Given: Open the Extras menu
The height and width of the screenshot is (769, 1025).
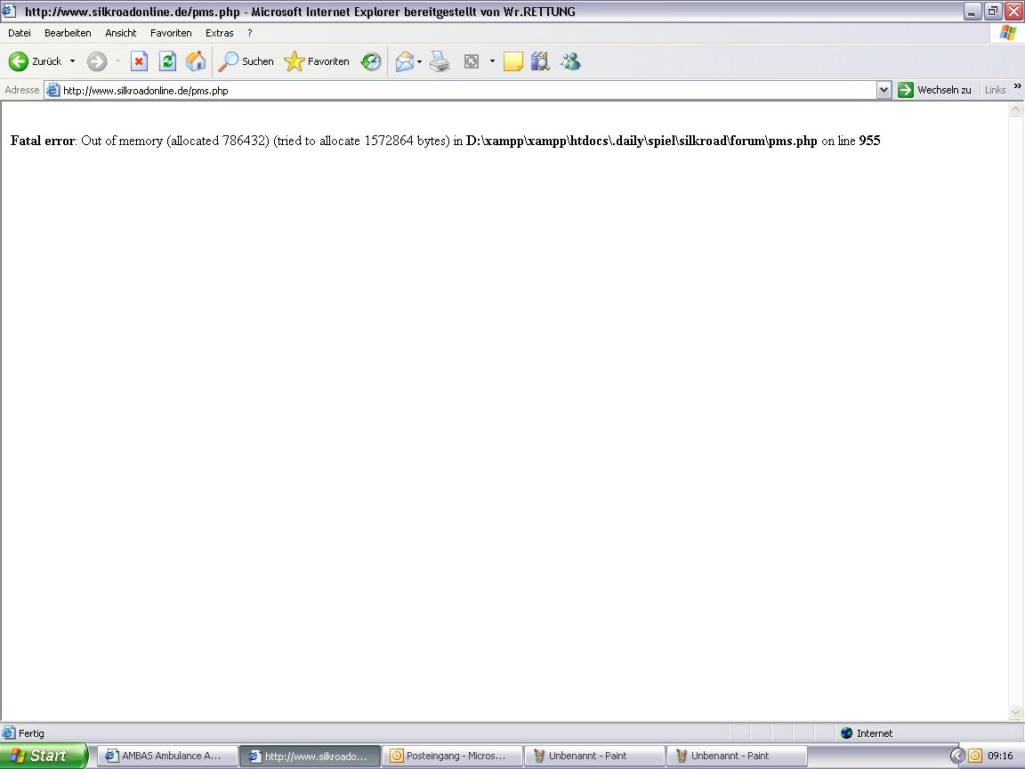Looking at the screenshot, I should click(x=219, y=33).
